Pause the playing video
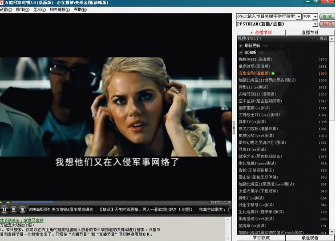The width and height of the screenshot is (336, 241). coord(4,209)
